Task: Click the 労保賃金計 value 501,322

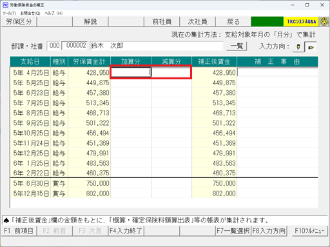Action: coord(89,123)
